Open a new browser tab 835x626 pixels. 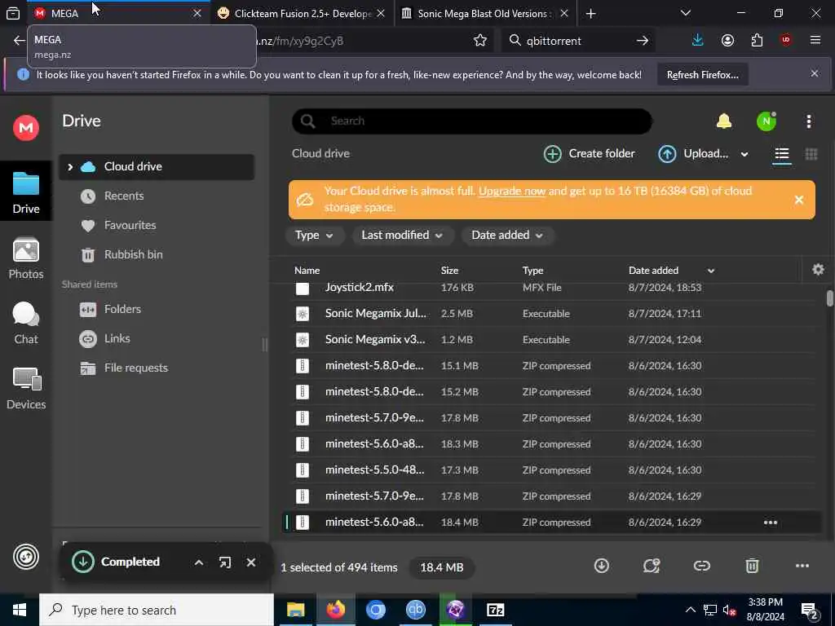[x=590, y=14]
